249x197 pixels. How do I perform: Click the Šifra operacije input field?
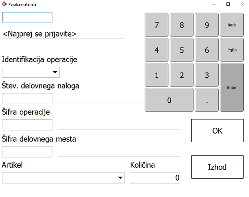[27, 124]
